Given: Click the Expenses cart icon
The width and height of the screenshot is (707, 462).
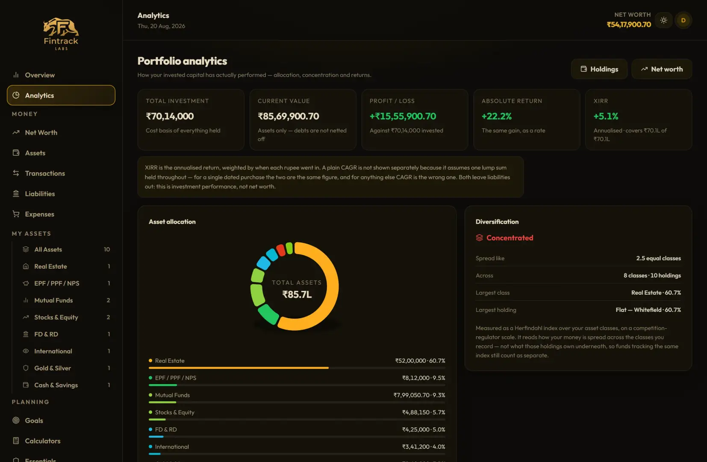Looking at the screenshot, I should pos(16,214).
